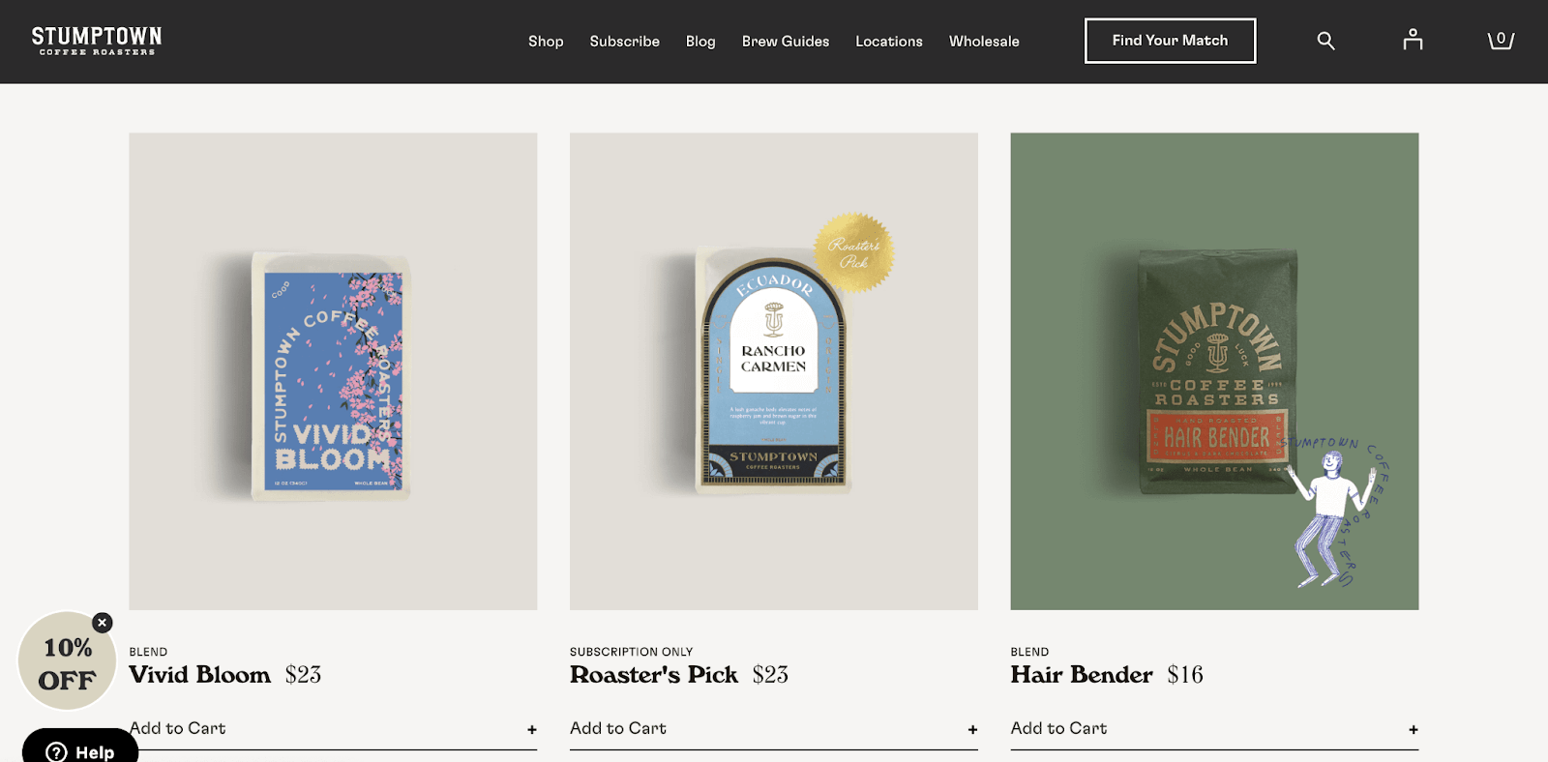The width and height of the screenshot is (1548, 762).
Task: Open the Rancho Carmen product image
Action: [774, 371]
